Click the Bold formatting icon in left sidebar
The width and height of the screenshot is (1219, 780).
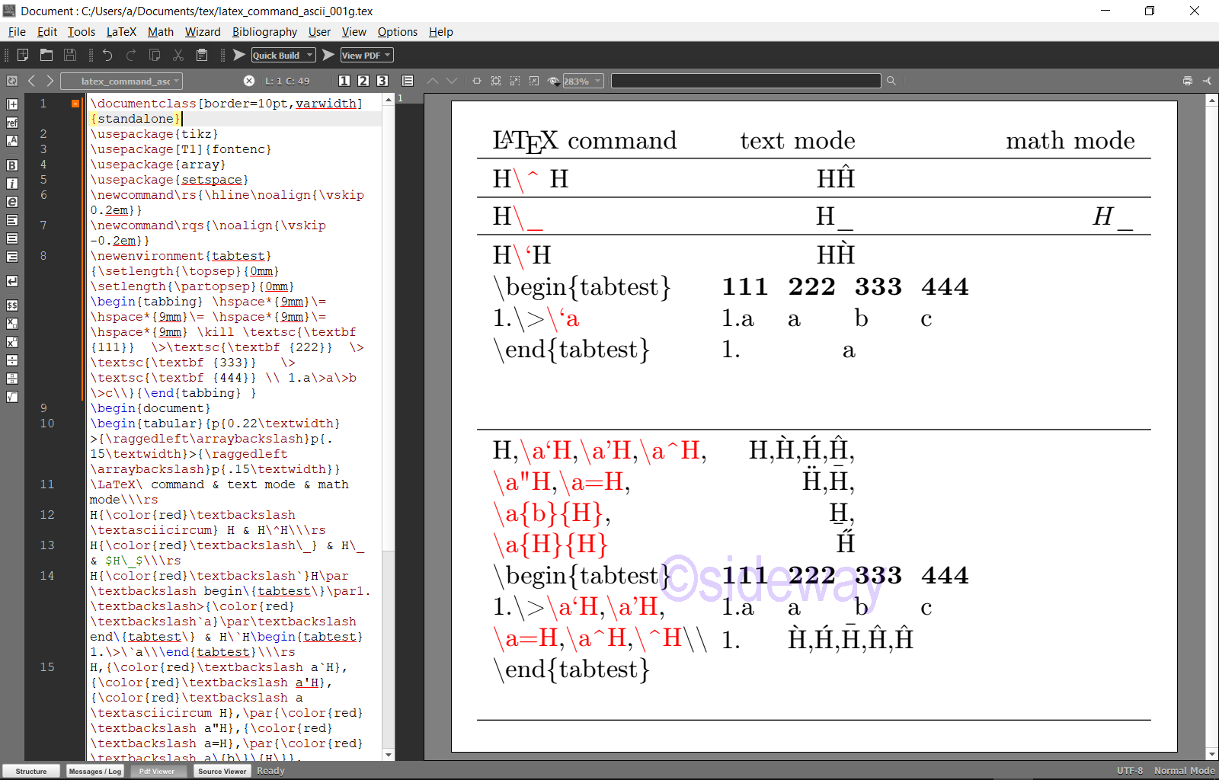(12, 165)
